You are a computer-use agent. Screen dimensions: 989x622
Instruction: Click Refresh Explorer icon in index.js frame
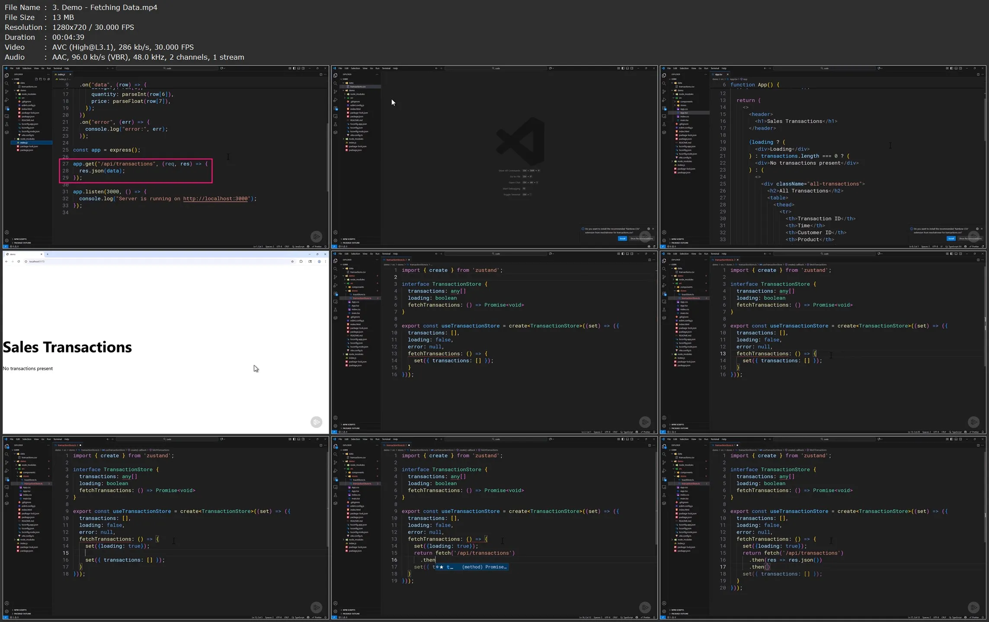click(44, 79)
